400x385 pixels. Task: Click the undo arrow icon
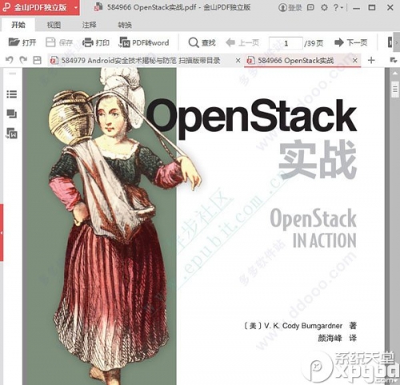10,60
